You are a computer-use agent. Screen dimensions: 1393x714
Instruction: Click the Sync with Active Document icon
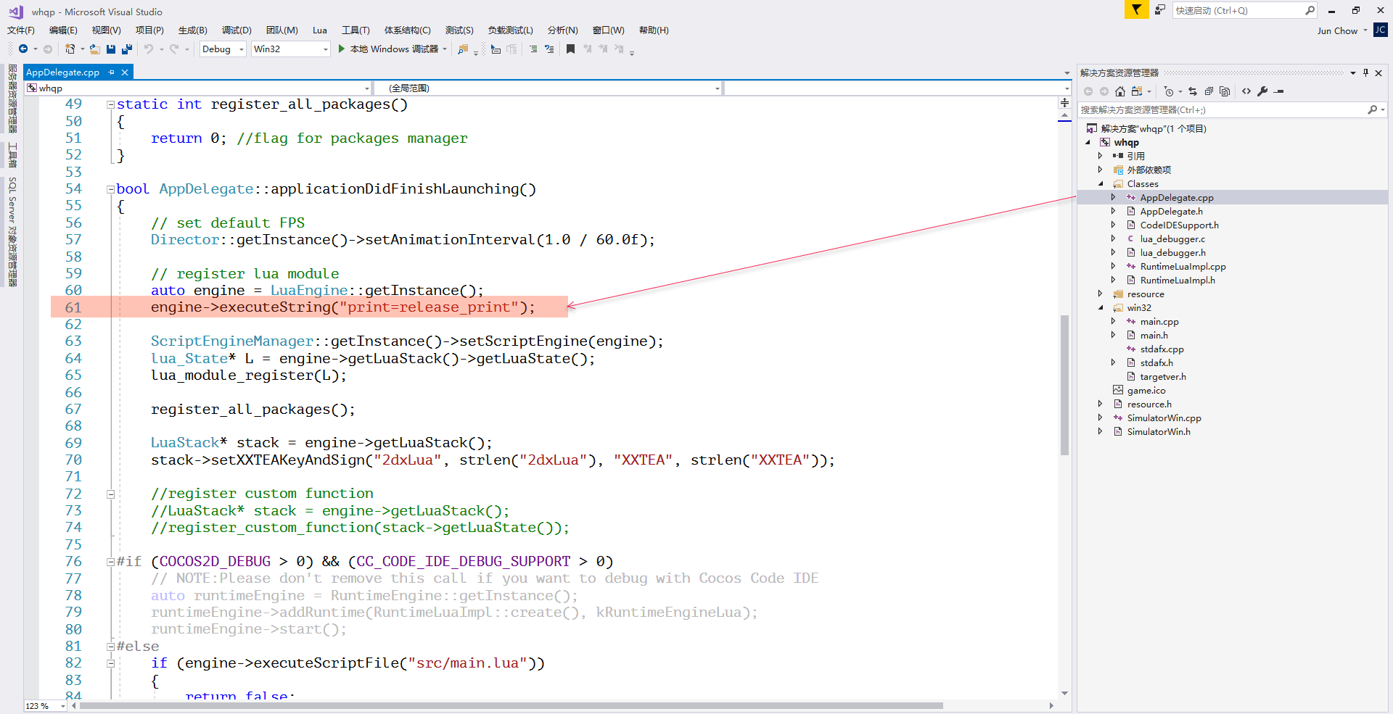(1193, 91)
